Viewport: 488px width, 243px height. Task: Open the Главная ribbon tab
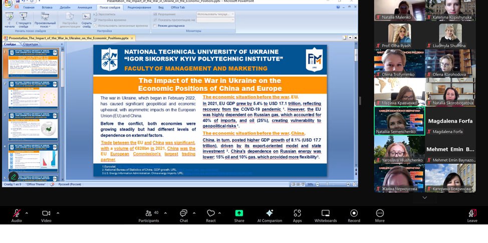click(x=29, y=7)
